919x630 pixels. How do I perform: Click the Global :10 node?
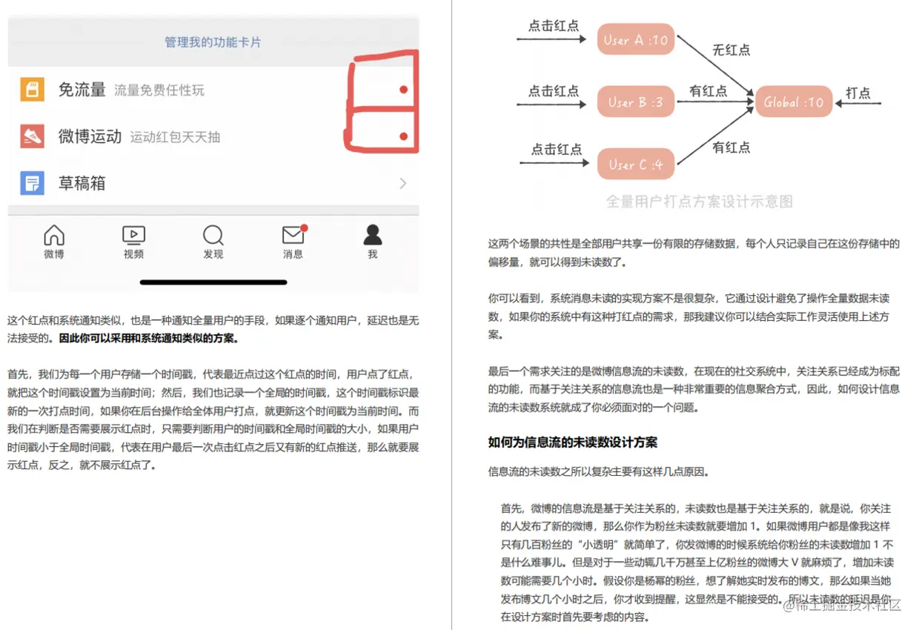794,102
